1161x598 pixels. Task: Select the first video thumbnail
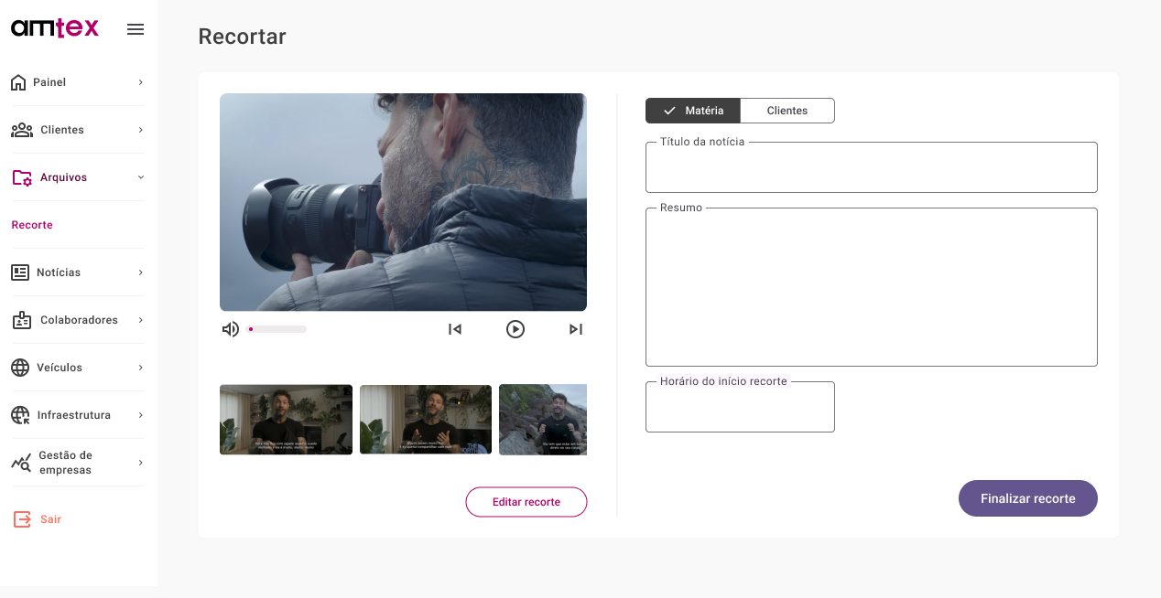pos(286,420)
